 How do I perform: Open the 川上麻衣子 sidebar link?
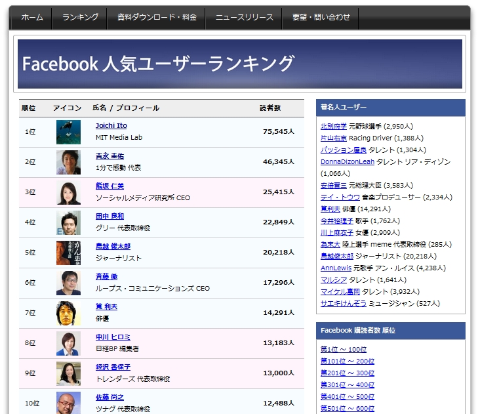tap(336, 233)
